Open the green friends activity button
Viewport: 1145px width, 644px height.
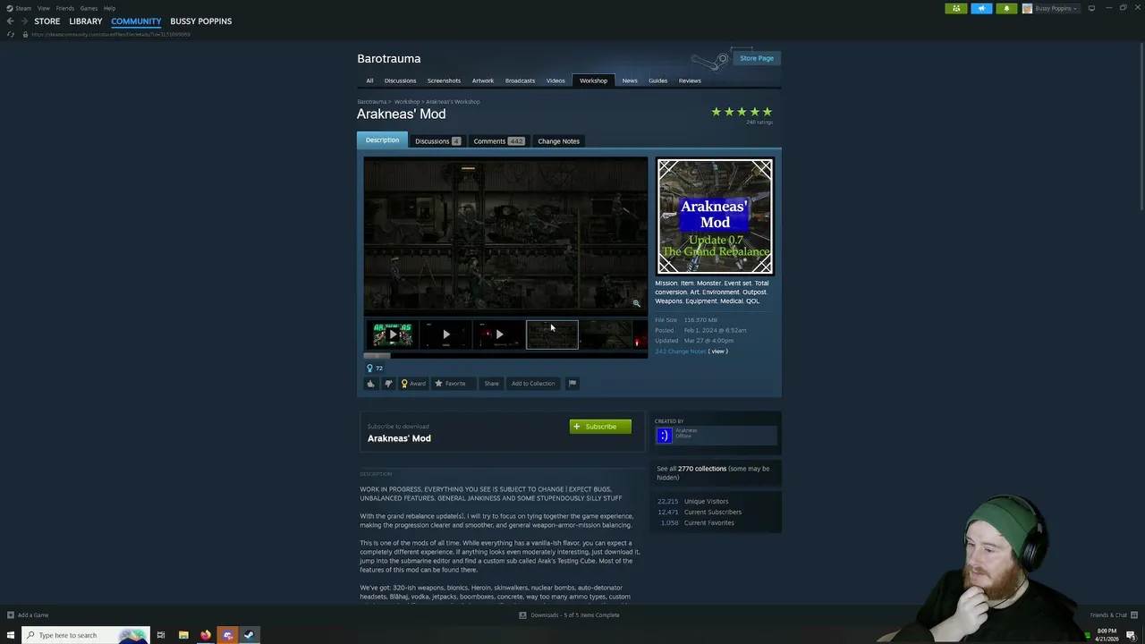pyautogui.click(x=956, y=8)
